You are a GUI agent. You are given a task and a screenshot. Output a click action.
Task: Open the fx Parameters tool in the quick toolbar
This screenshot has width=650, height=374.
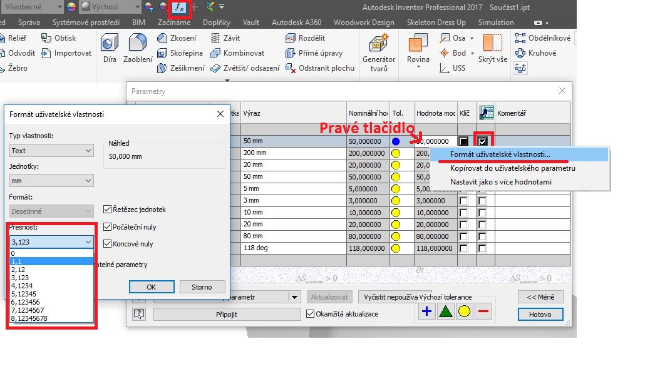pos(179,7)
